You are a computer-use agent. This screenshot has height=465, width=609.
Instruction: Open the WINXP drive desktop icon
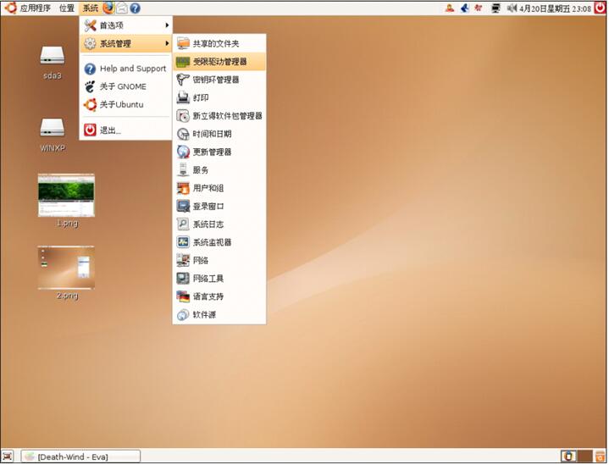53,128
